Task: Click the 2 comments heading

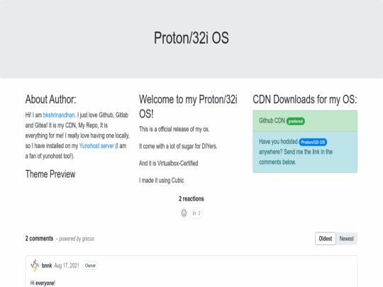Action: click(x=39, y=238)
